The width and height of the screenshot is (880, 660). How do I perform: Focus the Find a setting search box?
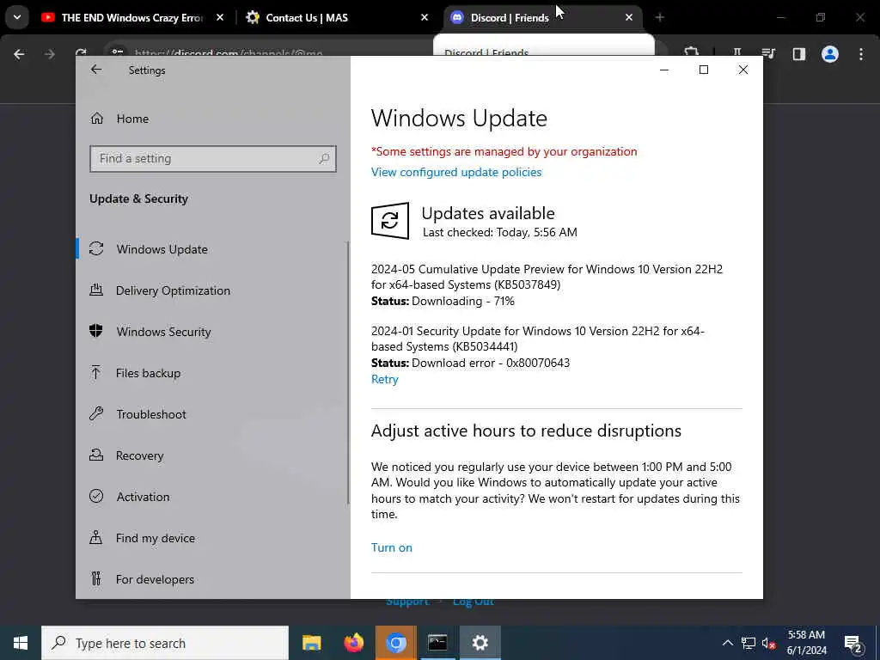coord(213,159)
